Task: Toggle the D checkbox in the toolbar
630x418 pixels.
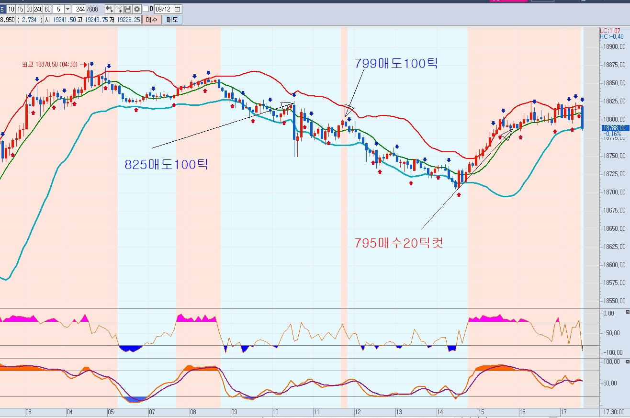Action: click(146, 9)
